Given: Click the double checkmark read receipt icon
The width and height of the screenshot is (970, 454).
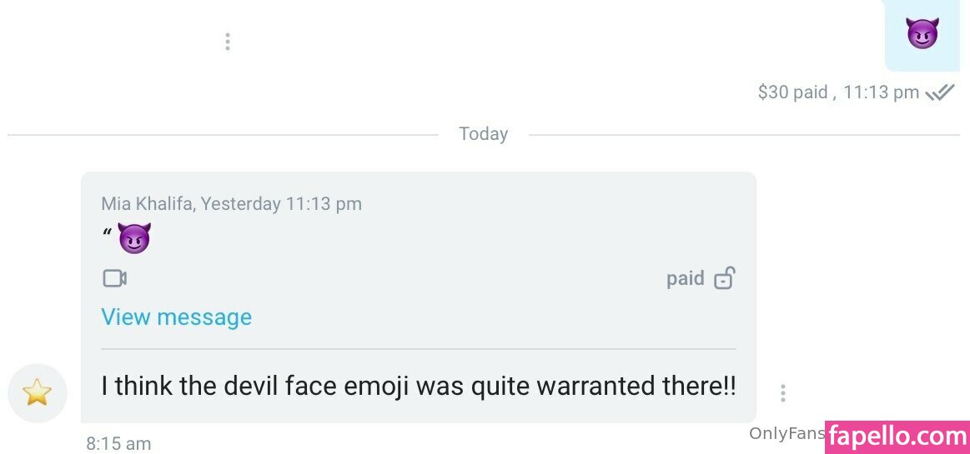Looking at the screenshot, I should click(x=940, y=93).
